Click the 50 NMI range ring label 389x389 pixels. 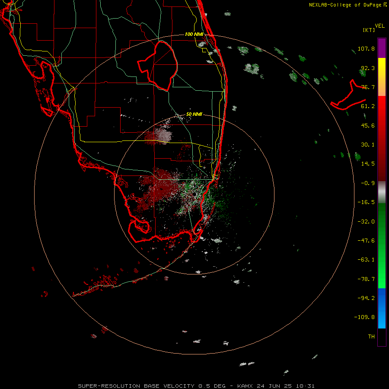point(194,114)
